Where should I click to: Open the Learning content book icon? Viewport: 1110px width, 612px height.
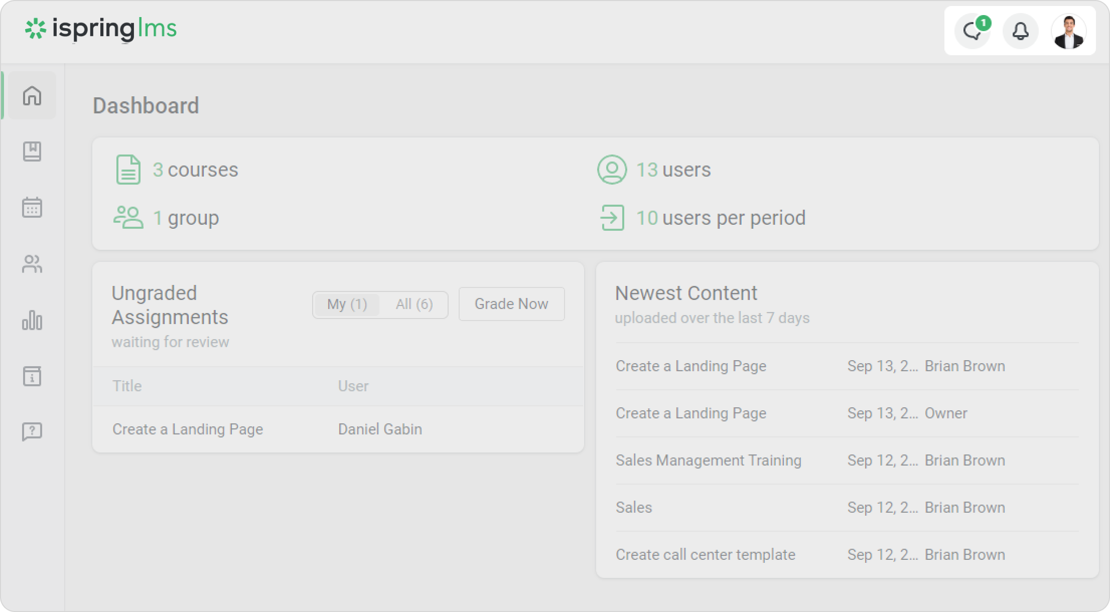(32, 151)
